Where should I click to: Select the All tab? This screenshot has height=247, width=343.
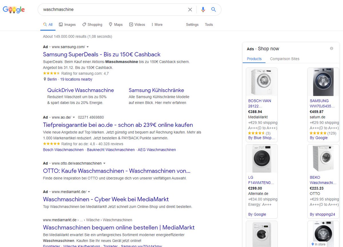(x=48, y=25)
